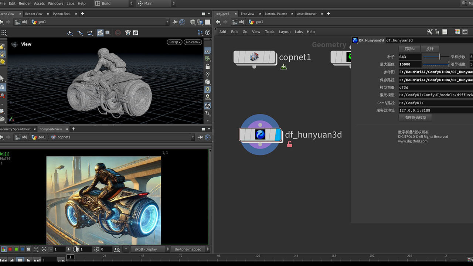
Task: Click the snapshot camera icon in Scene View toolbar
Action: coord(128,33)
